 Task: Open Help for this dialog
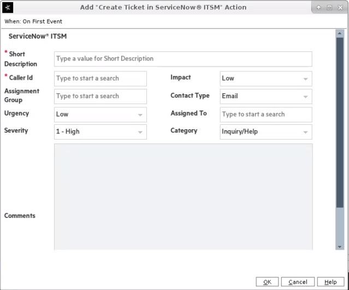pyautogui.click(x=330, y=282)
